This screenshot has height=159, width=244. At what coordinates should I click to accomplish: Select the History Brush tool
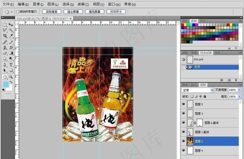click(11, 48)
